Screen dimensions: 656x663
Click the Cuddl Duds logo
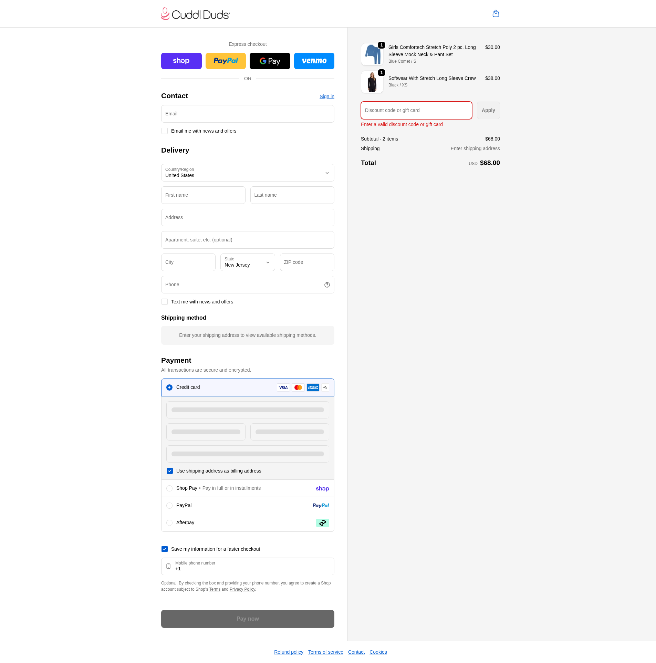(x=195, y=14)
